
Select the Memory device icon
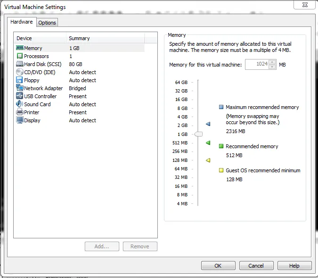(20, 48)
